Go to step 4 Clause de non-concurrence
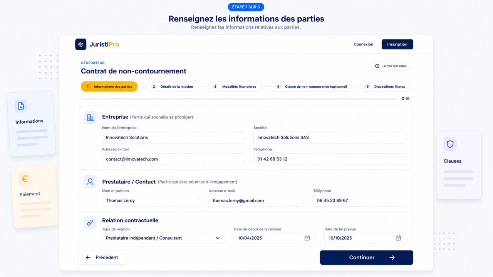The height and width of the screenshot is (277, 493). click(x=311, y=87)
